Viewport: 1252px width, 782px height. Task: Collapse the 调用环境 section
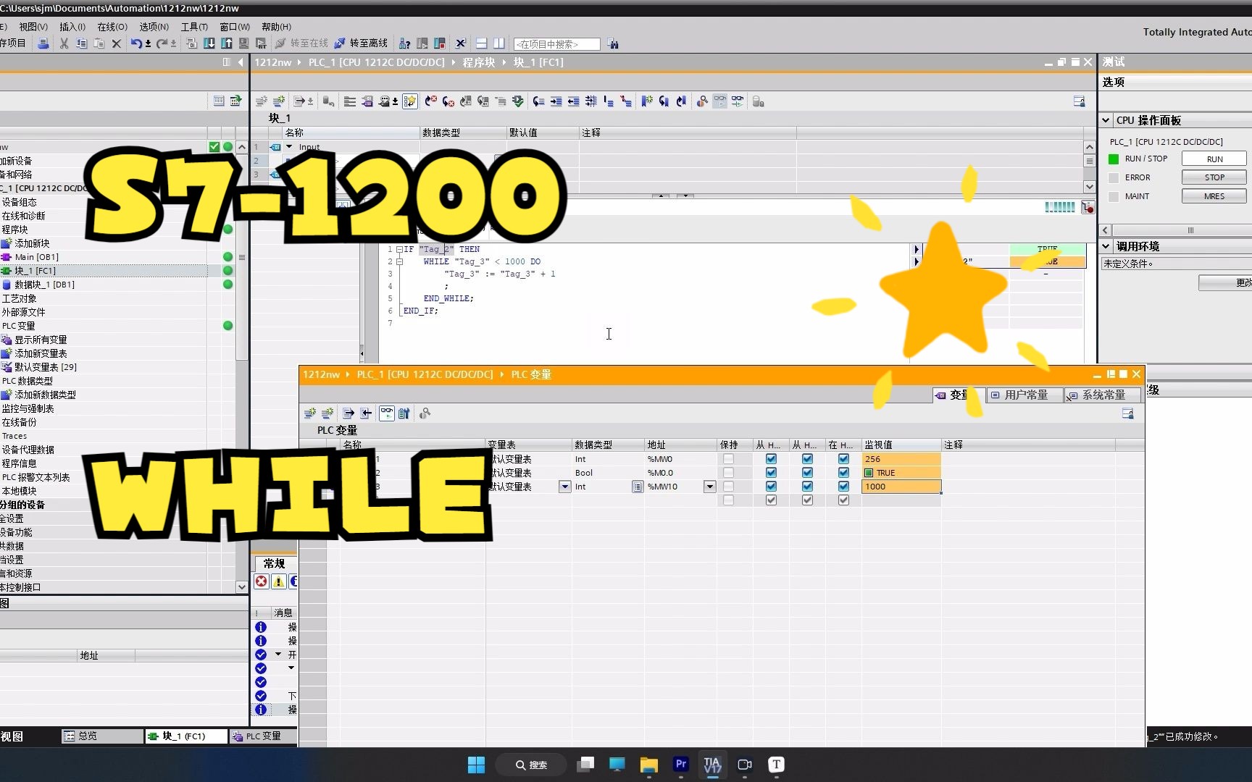(1106, 246)
